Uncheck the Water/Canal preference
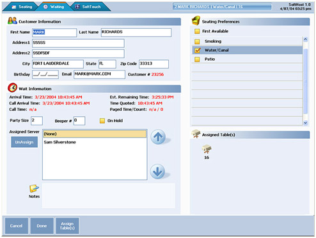Viewport: 316px width, 238px height. tap(198, 51)
